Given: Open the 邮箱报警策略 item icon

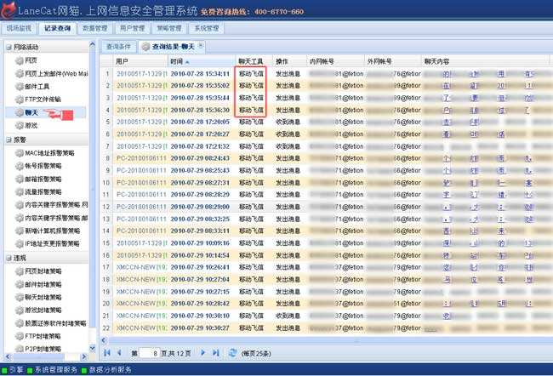Looking at the screenshot, I should (20, 179).
